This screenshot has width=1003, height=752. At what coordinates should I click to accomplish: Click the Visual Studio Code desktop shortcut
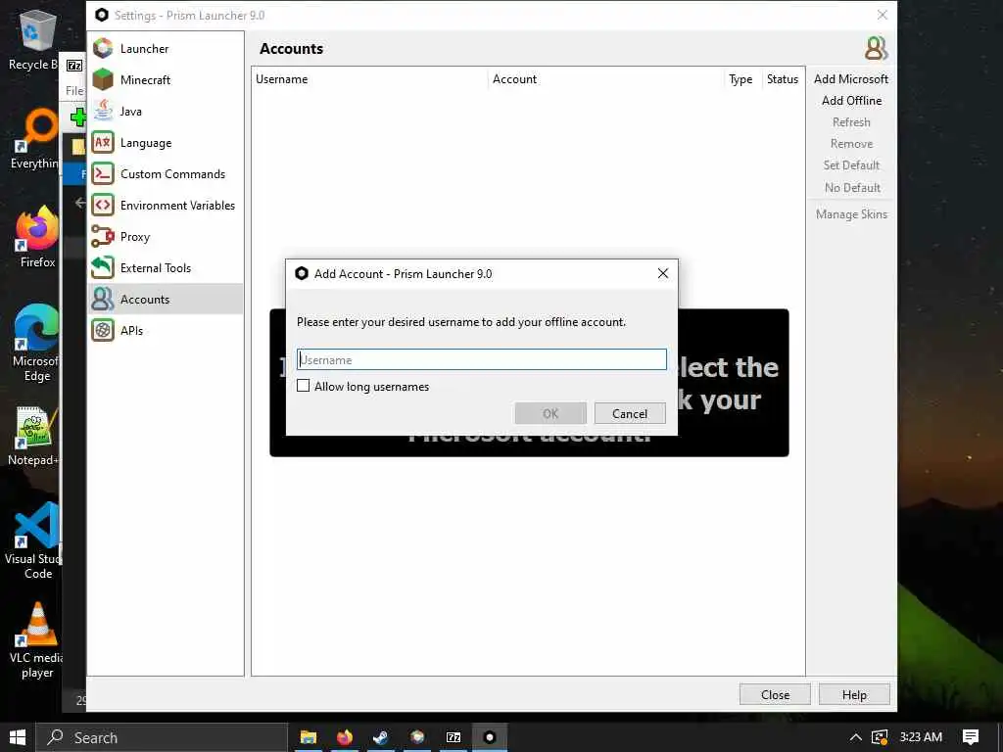[x=33, y=540]
